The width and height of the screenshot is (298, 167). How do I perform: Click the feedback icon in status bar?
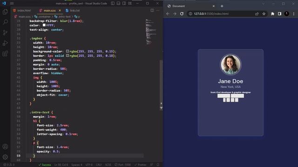151,165
